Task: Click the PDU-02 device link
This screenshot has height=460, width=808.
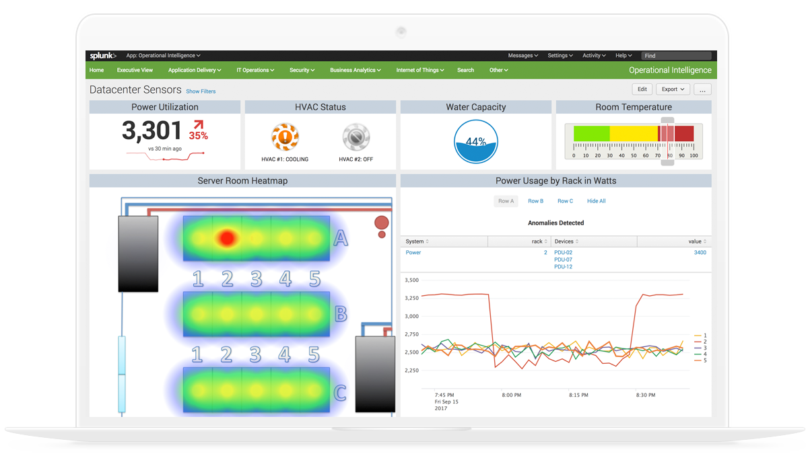Action: (x=563, y=253)
